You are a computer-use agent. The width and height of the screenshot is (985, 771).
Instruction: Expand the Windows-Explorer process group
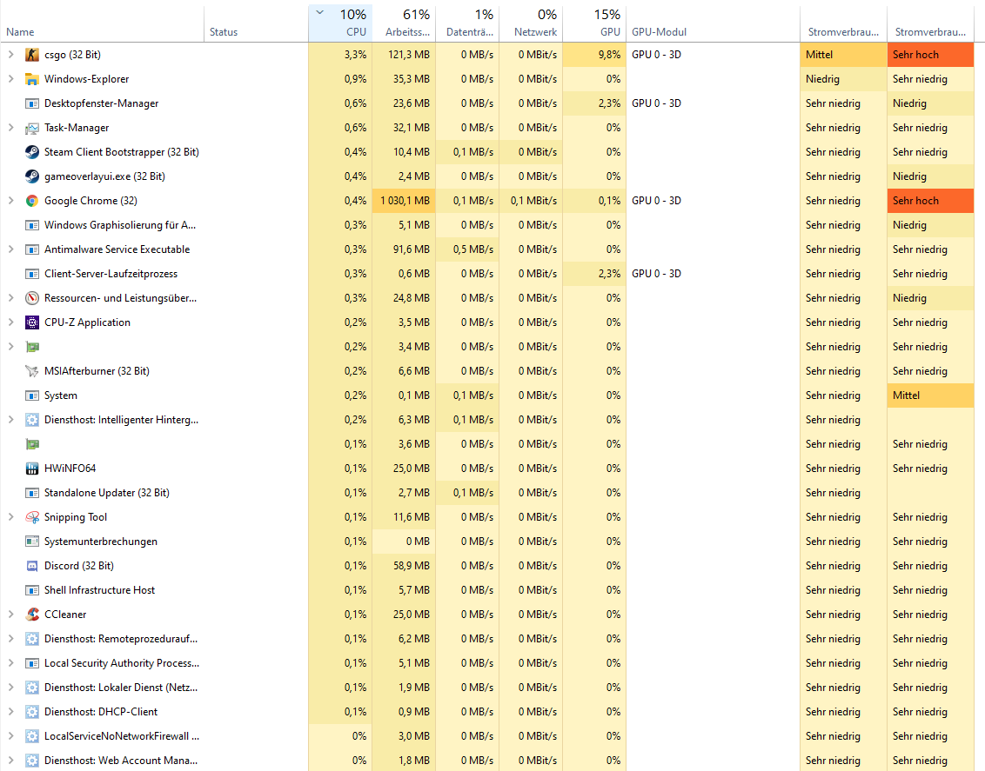coord(10,79)
